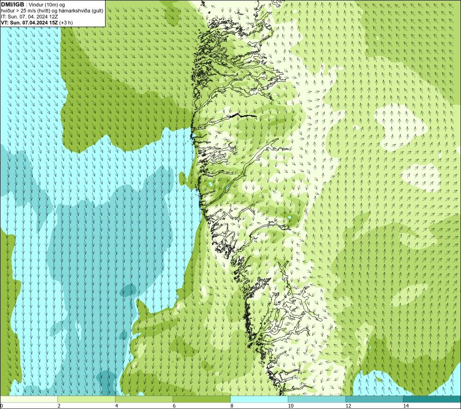The image size is (461, 409).
Task: Select the 10–12 m/s teal scale segment
Action: [317, 399]
